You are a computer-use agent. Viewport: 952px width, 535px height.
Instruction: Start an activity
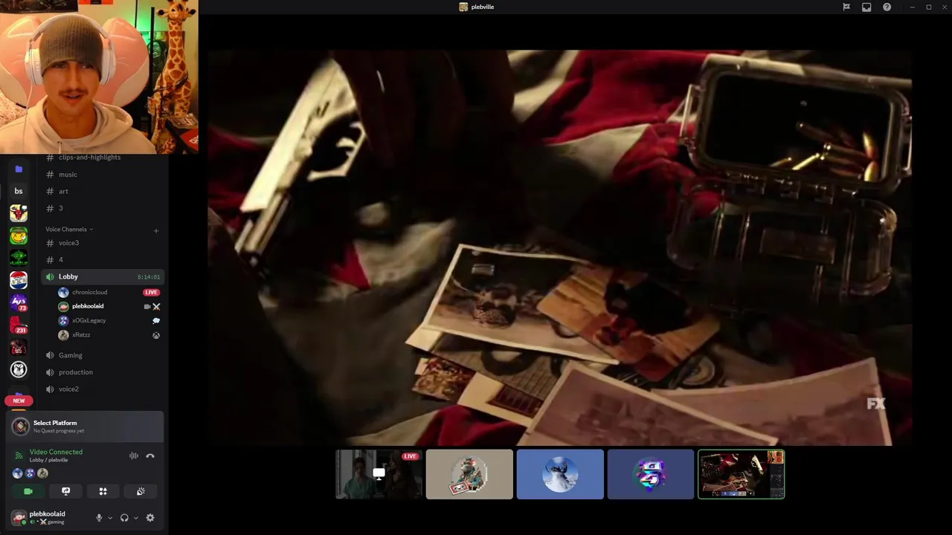coord(103,491)
